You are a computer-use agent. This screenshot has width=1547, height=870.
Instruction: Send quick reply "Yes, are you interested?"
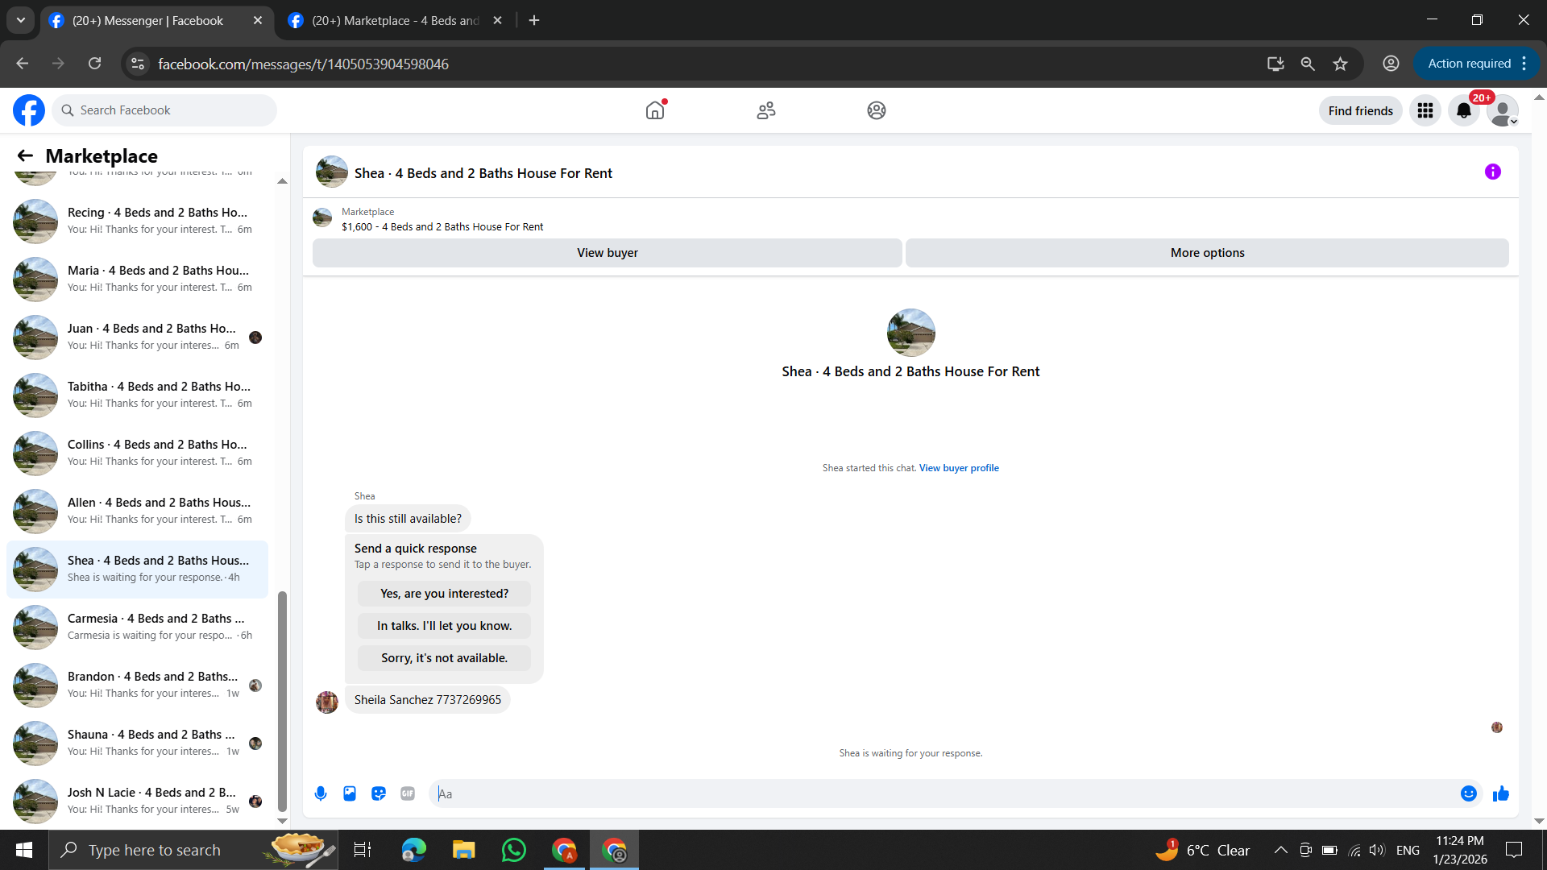pos(444,594)
